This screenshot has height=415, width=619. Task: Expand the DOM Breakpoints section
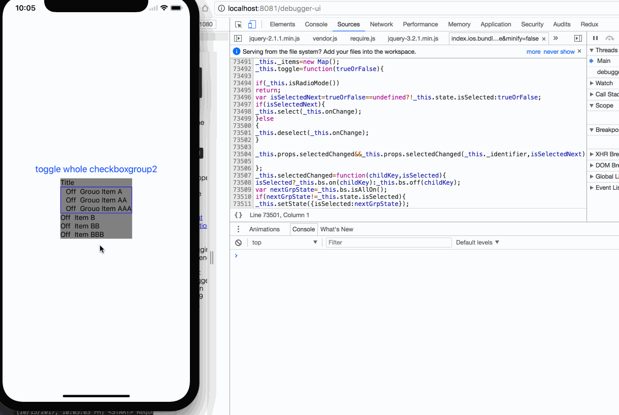(x=603, y=165)
